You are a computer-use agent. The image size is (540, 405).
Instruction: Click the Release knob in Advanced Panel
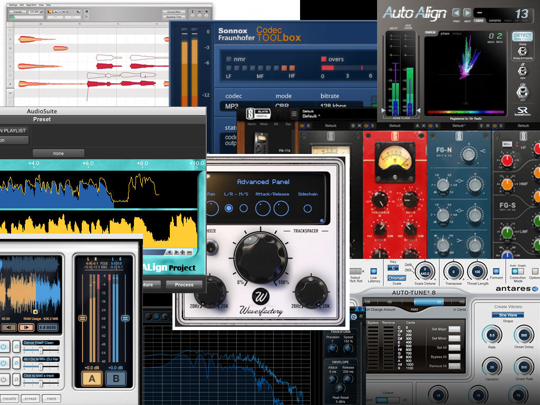click(281, 209)
